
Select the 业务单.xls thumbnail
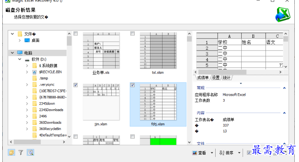click(x=101, y=51)
